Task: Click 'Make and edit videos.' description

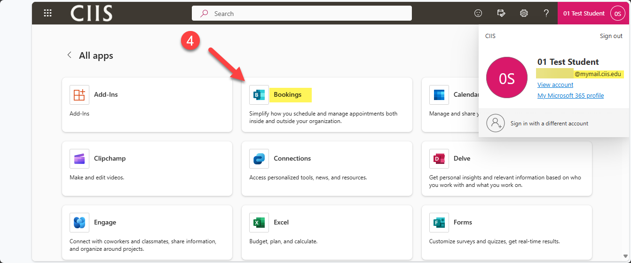Action: pyautogui.click(x=97, y=178)
